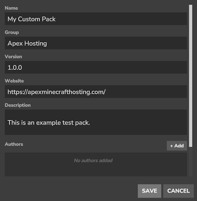
Task: Click the Name field label
Action: (11, 8)
